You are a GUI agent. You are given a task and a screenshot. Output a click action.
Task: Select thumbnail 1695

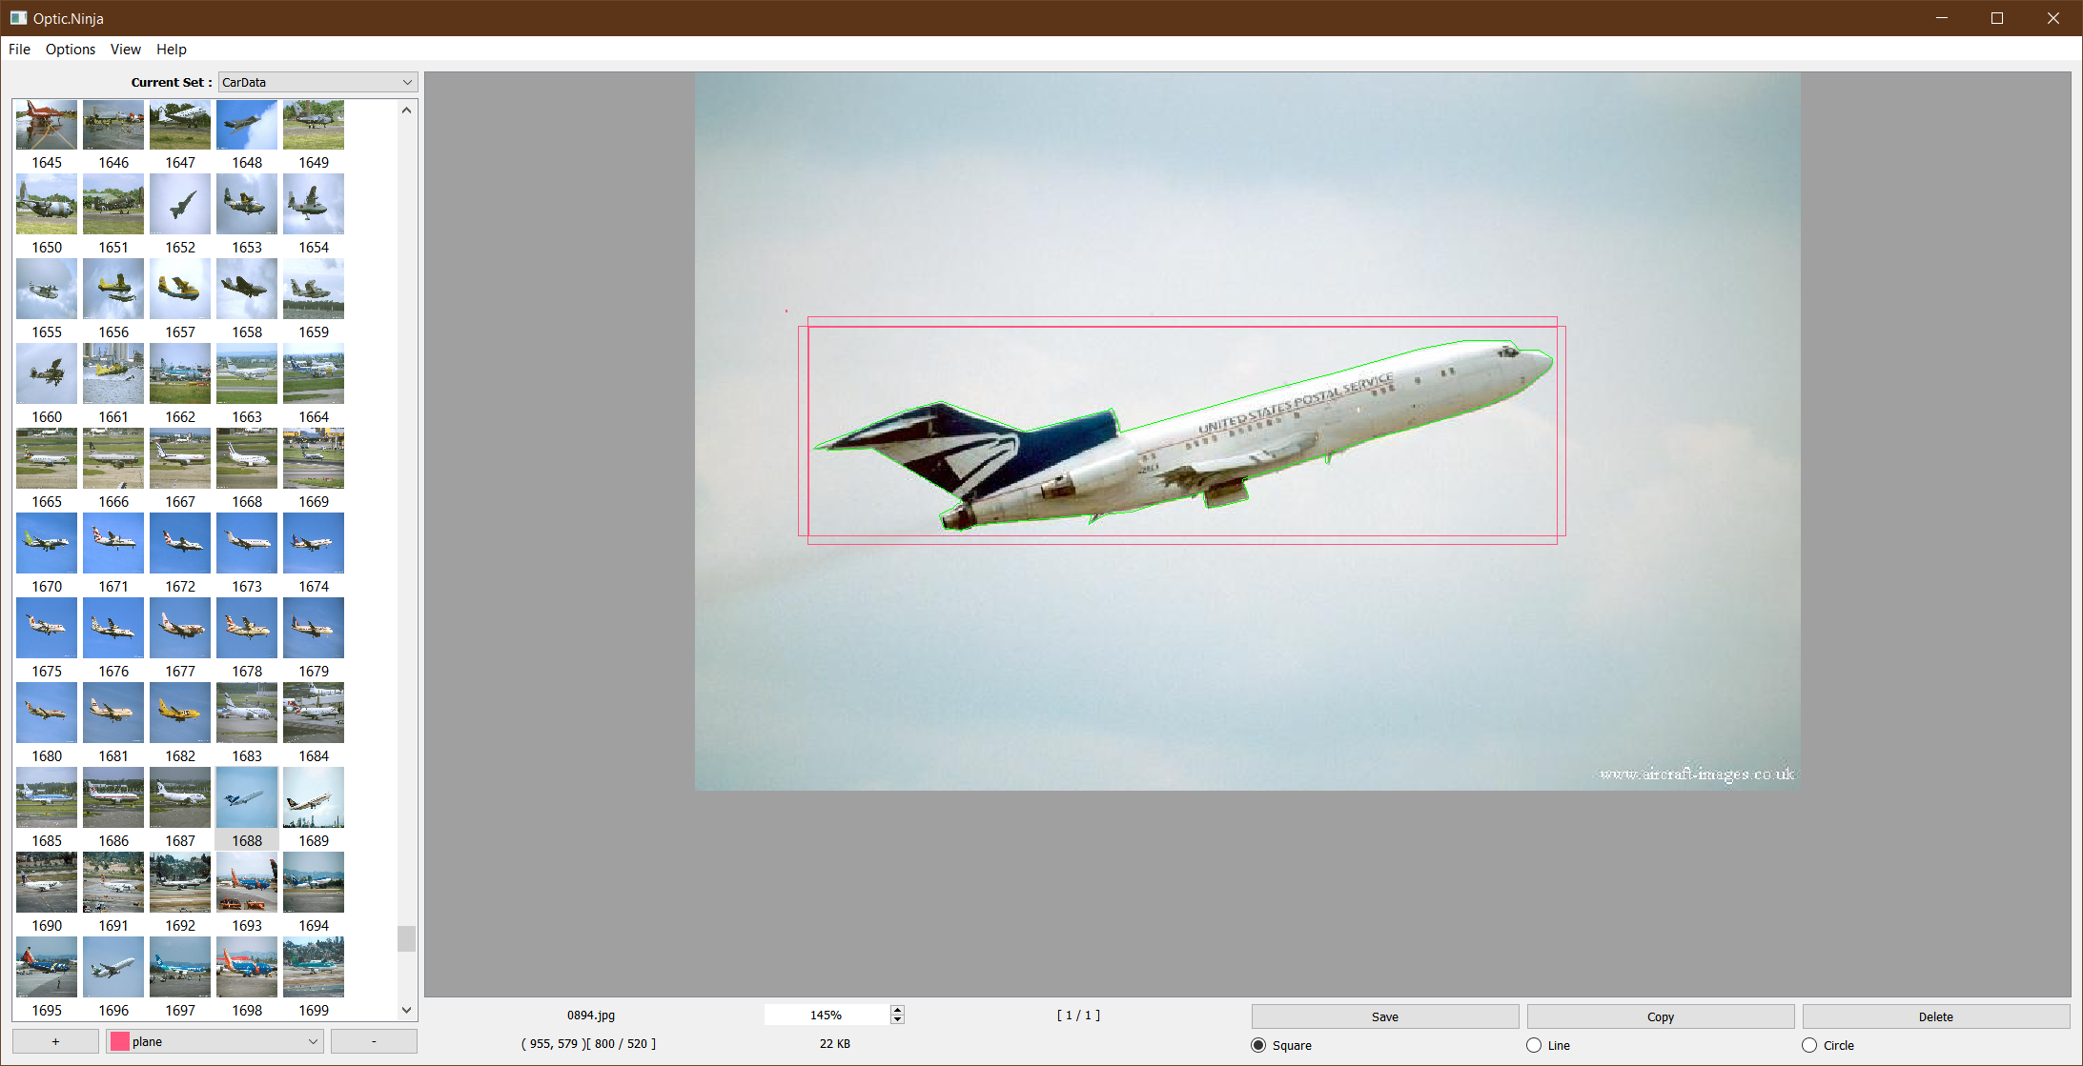coord(47,967)
